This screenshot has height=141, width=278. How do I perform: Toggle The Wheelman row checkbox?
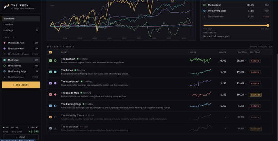coord(50,129)
